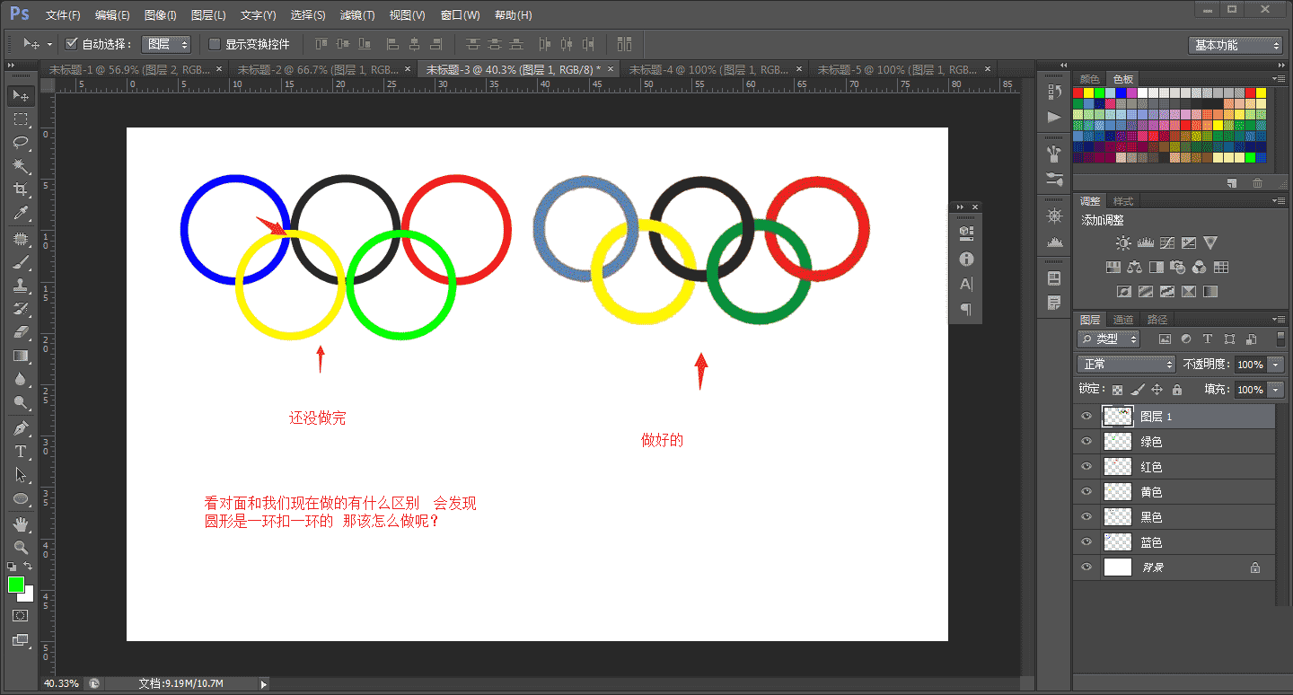This screenshot has height=695, width=1293.
Task: Select the Brush tool
Action: coord(21,261)
